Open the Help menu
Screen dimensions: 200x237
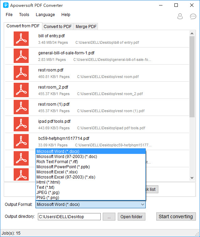tap(66, 15)
